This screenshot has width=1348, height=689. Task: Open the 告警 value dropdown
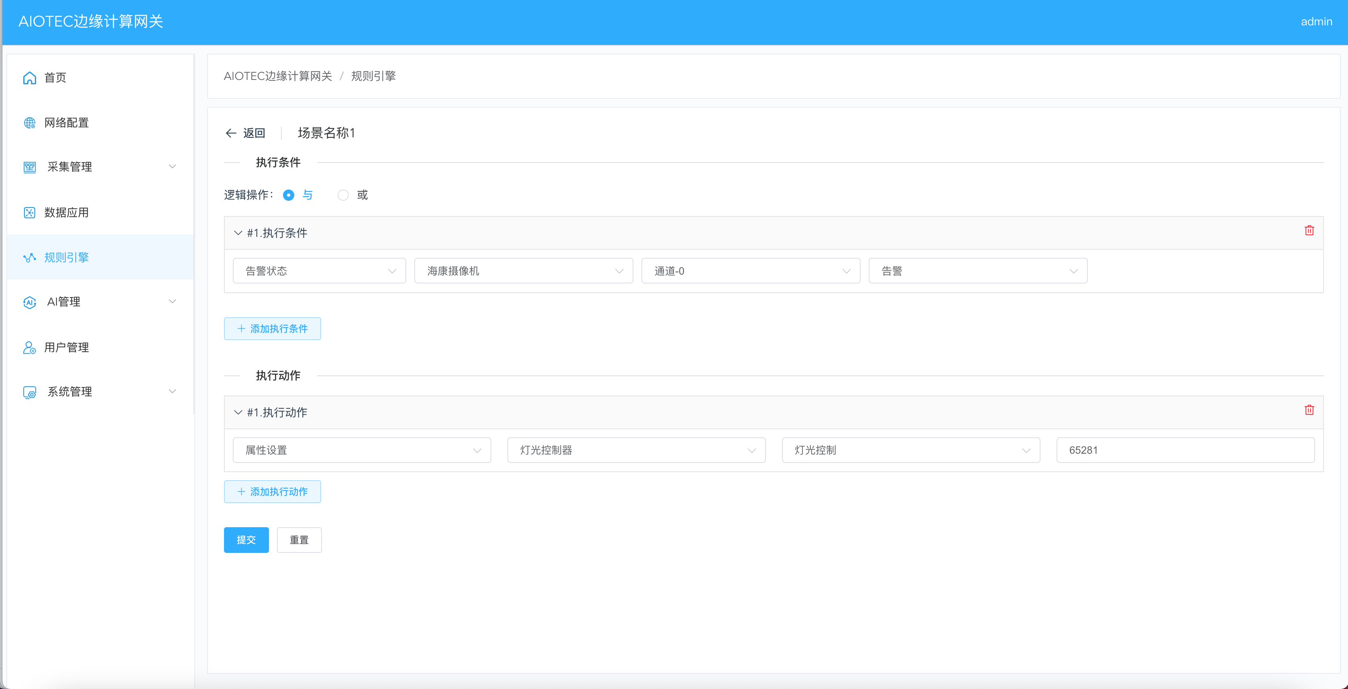pyautogui.click(x=978, y=271)
